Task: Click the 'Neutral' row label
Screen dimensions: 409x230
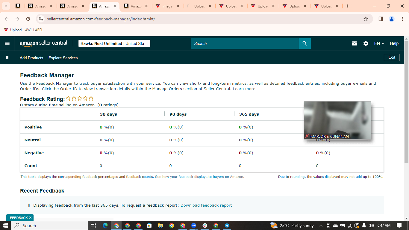Action: (x=33, y=140)
